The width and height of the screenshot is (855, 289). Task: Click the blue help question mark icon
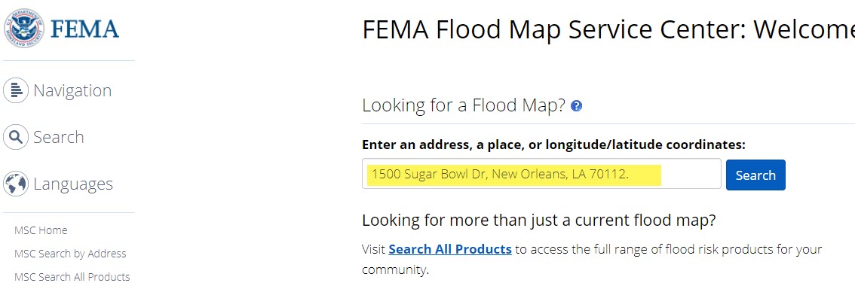tap(576, 106)
